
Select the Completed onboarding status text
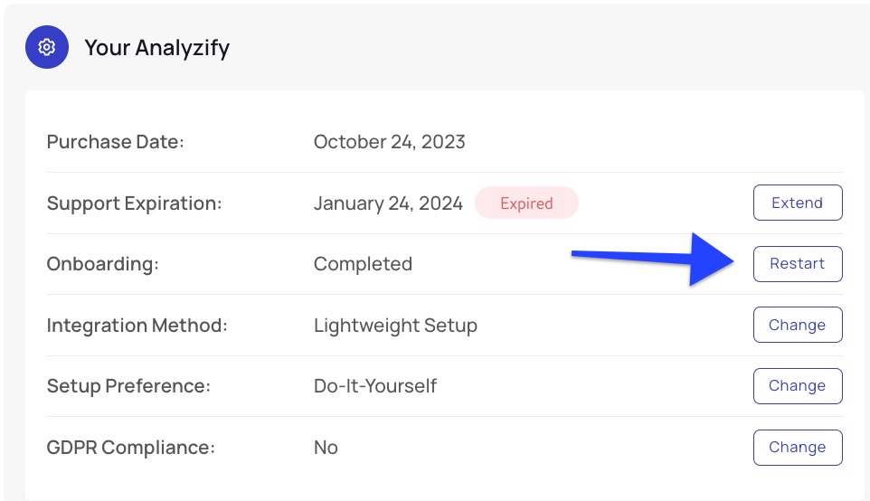(363, 264)
